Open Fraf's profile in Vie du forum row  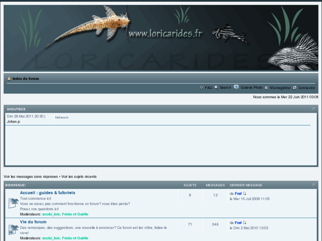tap(238, 222)
